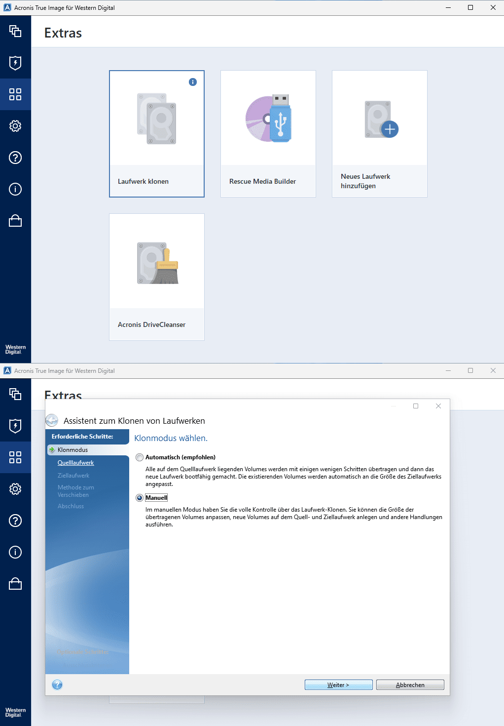The height and width of the screenshot is (726, 504).
Task: Select Extras grid icon in upper window sidebar
Action: (x=15, y=94)
